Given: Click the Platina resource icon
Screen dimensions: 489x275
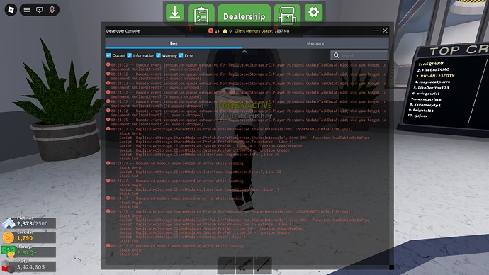Looking at the screenshot, I should click(x=9, y=223).
